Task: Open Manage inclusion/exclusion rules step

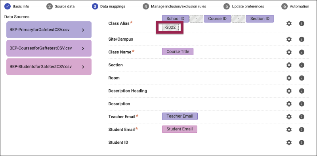Action: [174, 6]
